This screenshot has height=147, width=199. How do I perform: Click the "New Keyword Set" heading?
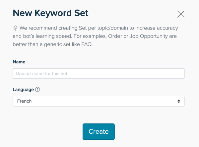click(50, 13)
